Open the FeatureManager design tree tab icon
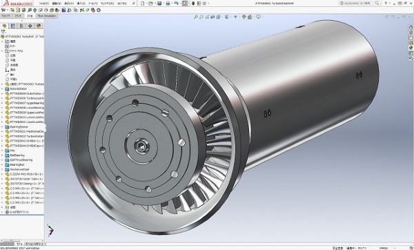This screenshot has width=414, height=250. (x=4, y=26)
